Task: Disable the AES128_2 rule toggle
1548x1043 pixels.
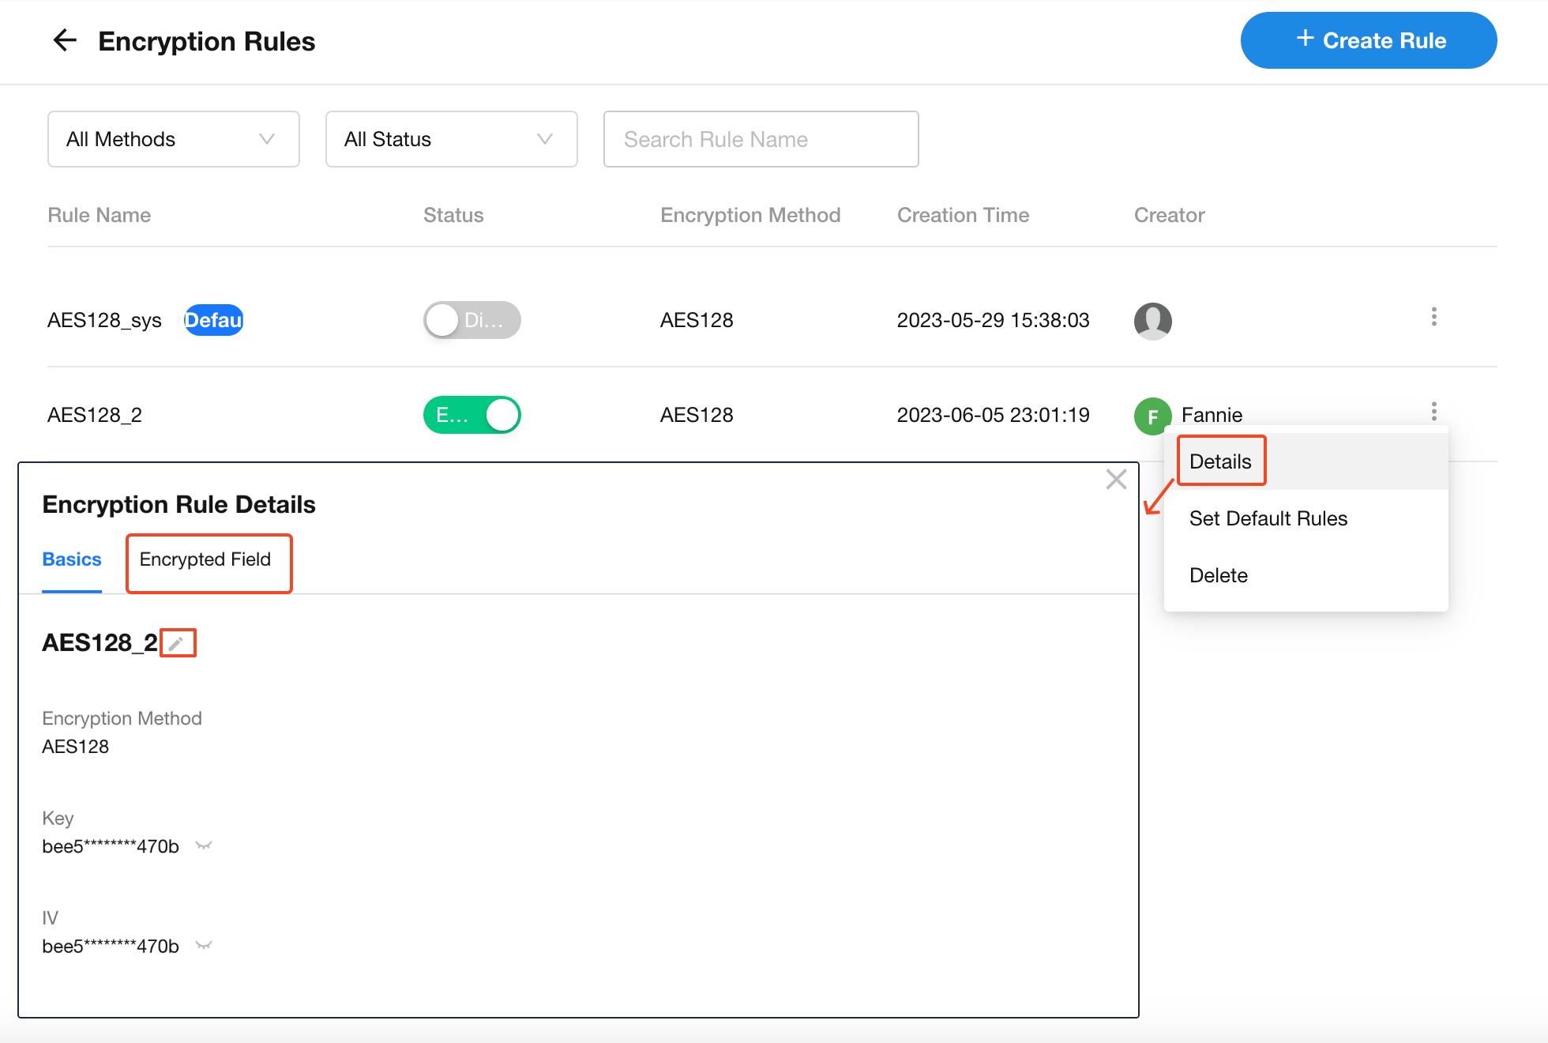Action: pyautogui.click(x=472, y=416)
